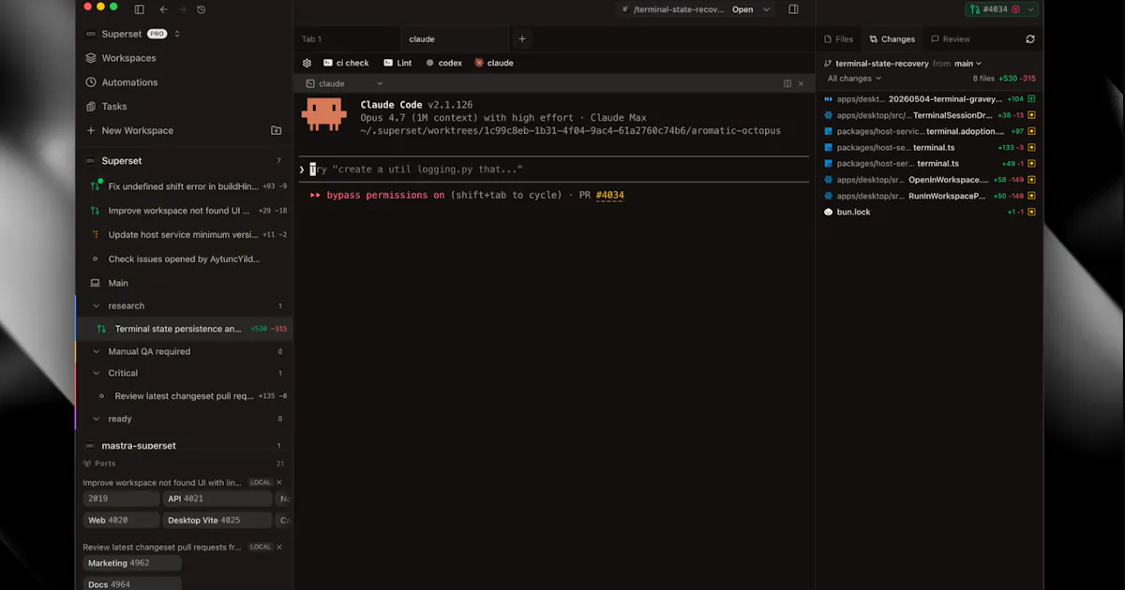Open 'Fix undefined shift error in buildHin...' workspace

pos(184,186)
